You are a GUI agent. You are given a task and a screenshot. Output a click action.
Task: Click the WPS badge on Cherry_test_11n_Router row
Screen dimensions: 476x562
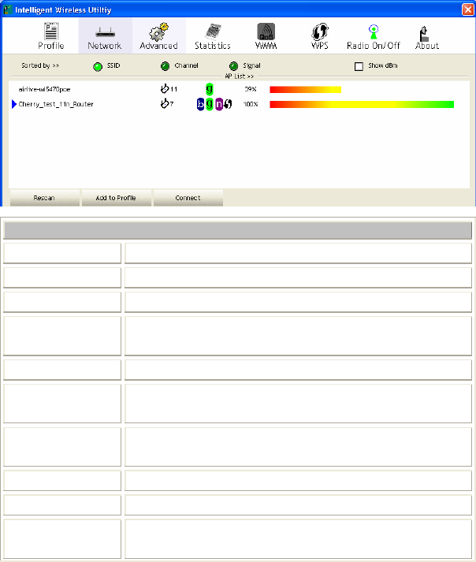click(228, 104)
